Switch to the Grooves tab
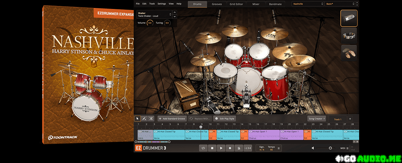Viewport: 402px width, 163px height. point(217,4)
